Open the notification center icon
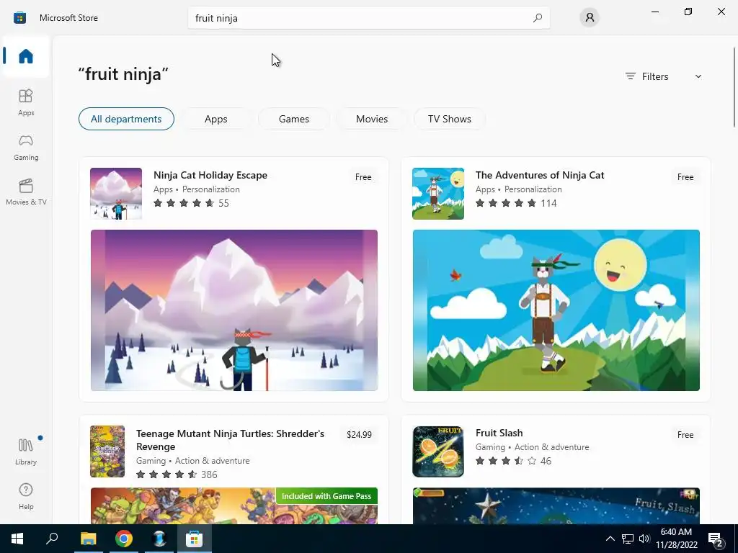The height and width of the screenshot is (553, 738). 716,539
